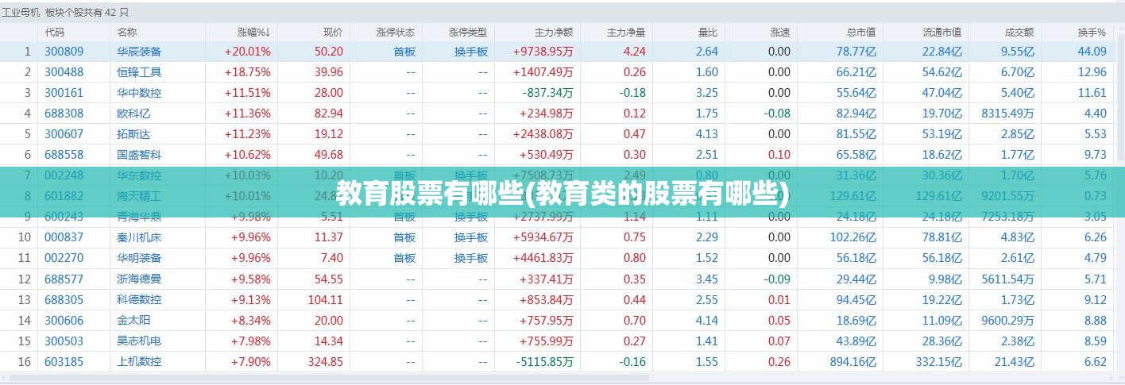The image size is (1125, 385).
Task: Select stock code 688305
Action: (x=64, y=299)
